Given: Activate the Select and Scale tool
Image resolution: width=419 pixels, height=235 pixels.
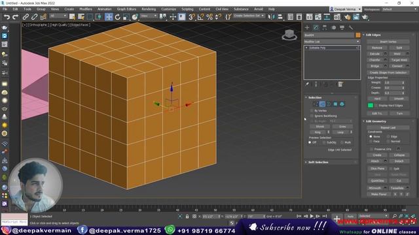Looking at the screenshot, I should point(126,17).
